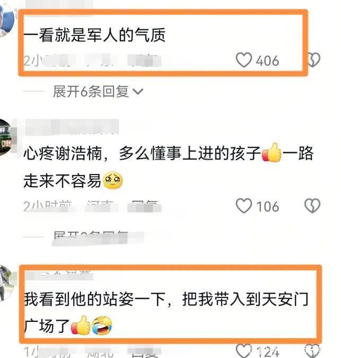Tap the laughing-crying emoji after 广场了

(102, 326)
